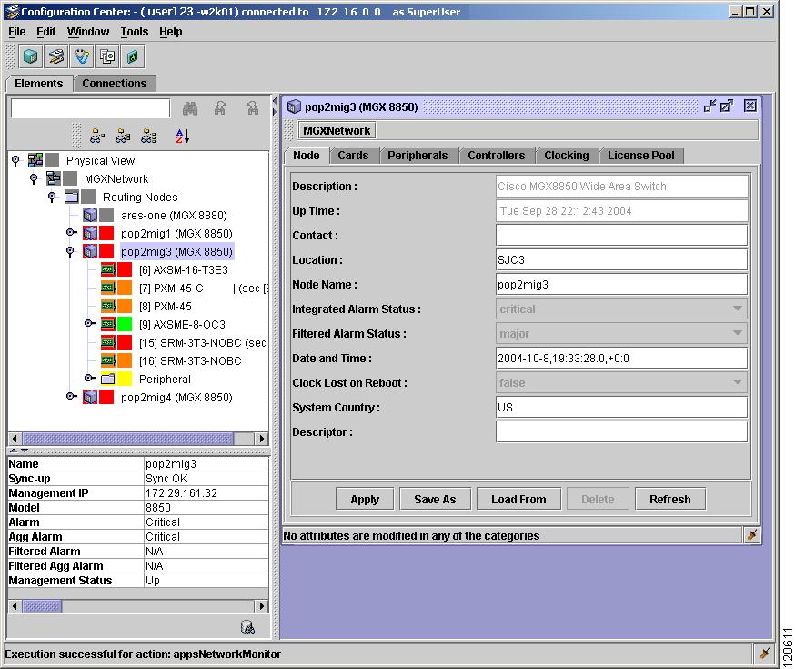Click the Refresh button

click(669, 499)
